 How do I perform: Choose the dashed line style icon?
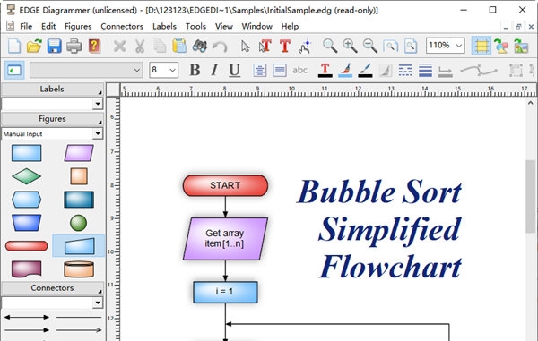[x=405, y=70]
